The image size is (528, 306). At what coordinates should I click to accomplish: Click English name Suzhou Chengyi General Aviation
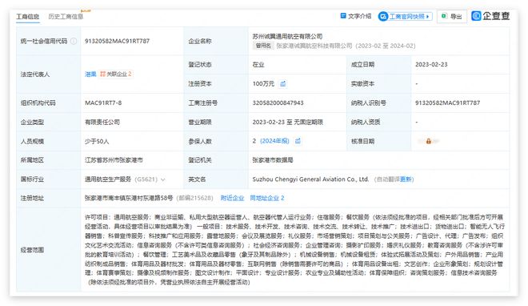point(310,179)
